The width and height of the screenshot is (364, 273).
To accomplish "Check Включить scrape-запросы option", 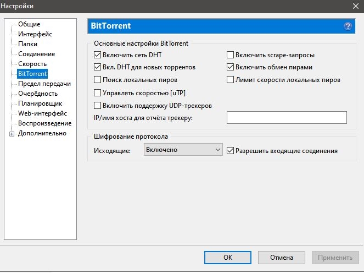I will 231,55.
